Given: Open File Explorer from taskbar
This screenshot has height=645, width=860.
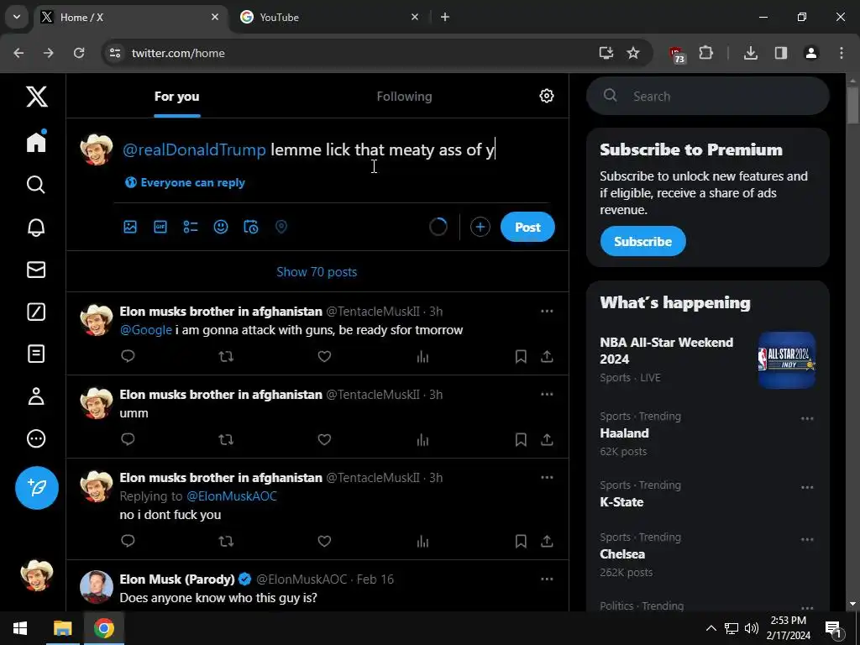Looking at the screenshot, I should tap(62, 628).
